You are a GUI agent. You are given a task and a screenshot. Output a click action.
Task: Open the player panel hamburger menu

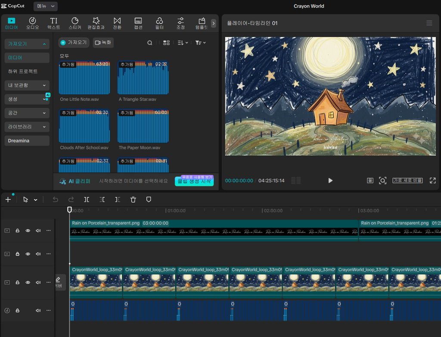tap(429, 23)
